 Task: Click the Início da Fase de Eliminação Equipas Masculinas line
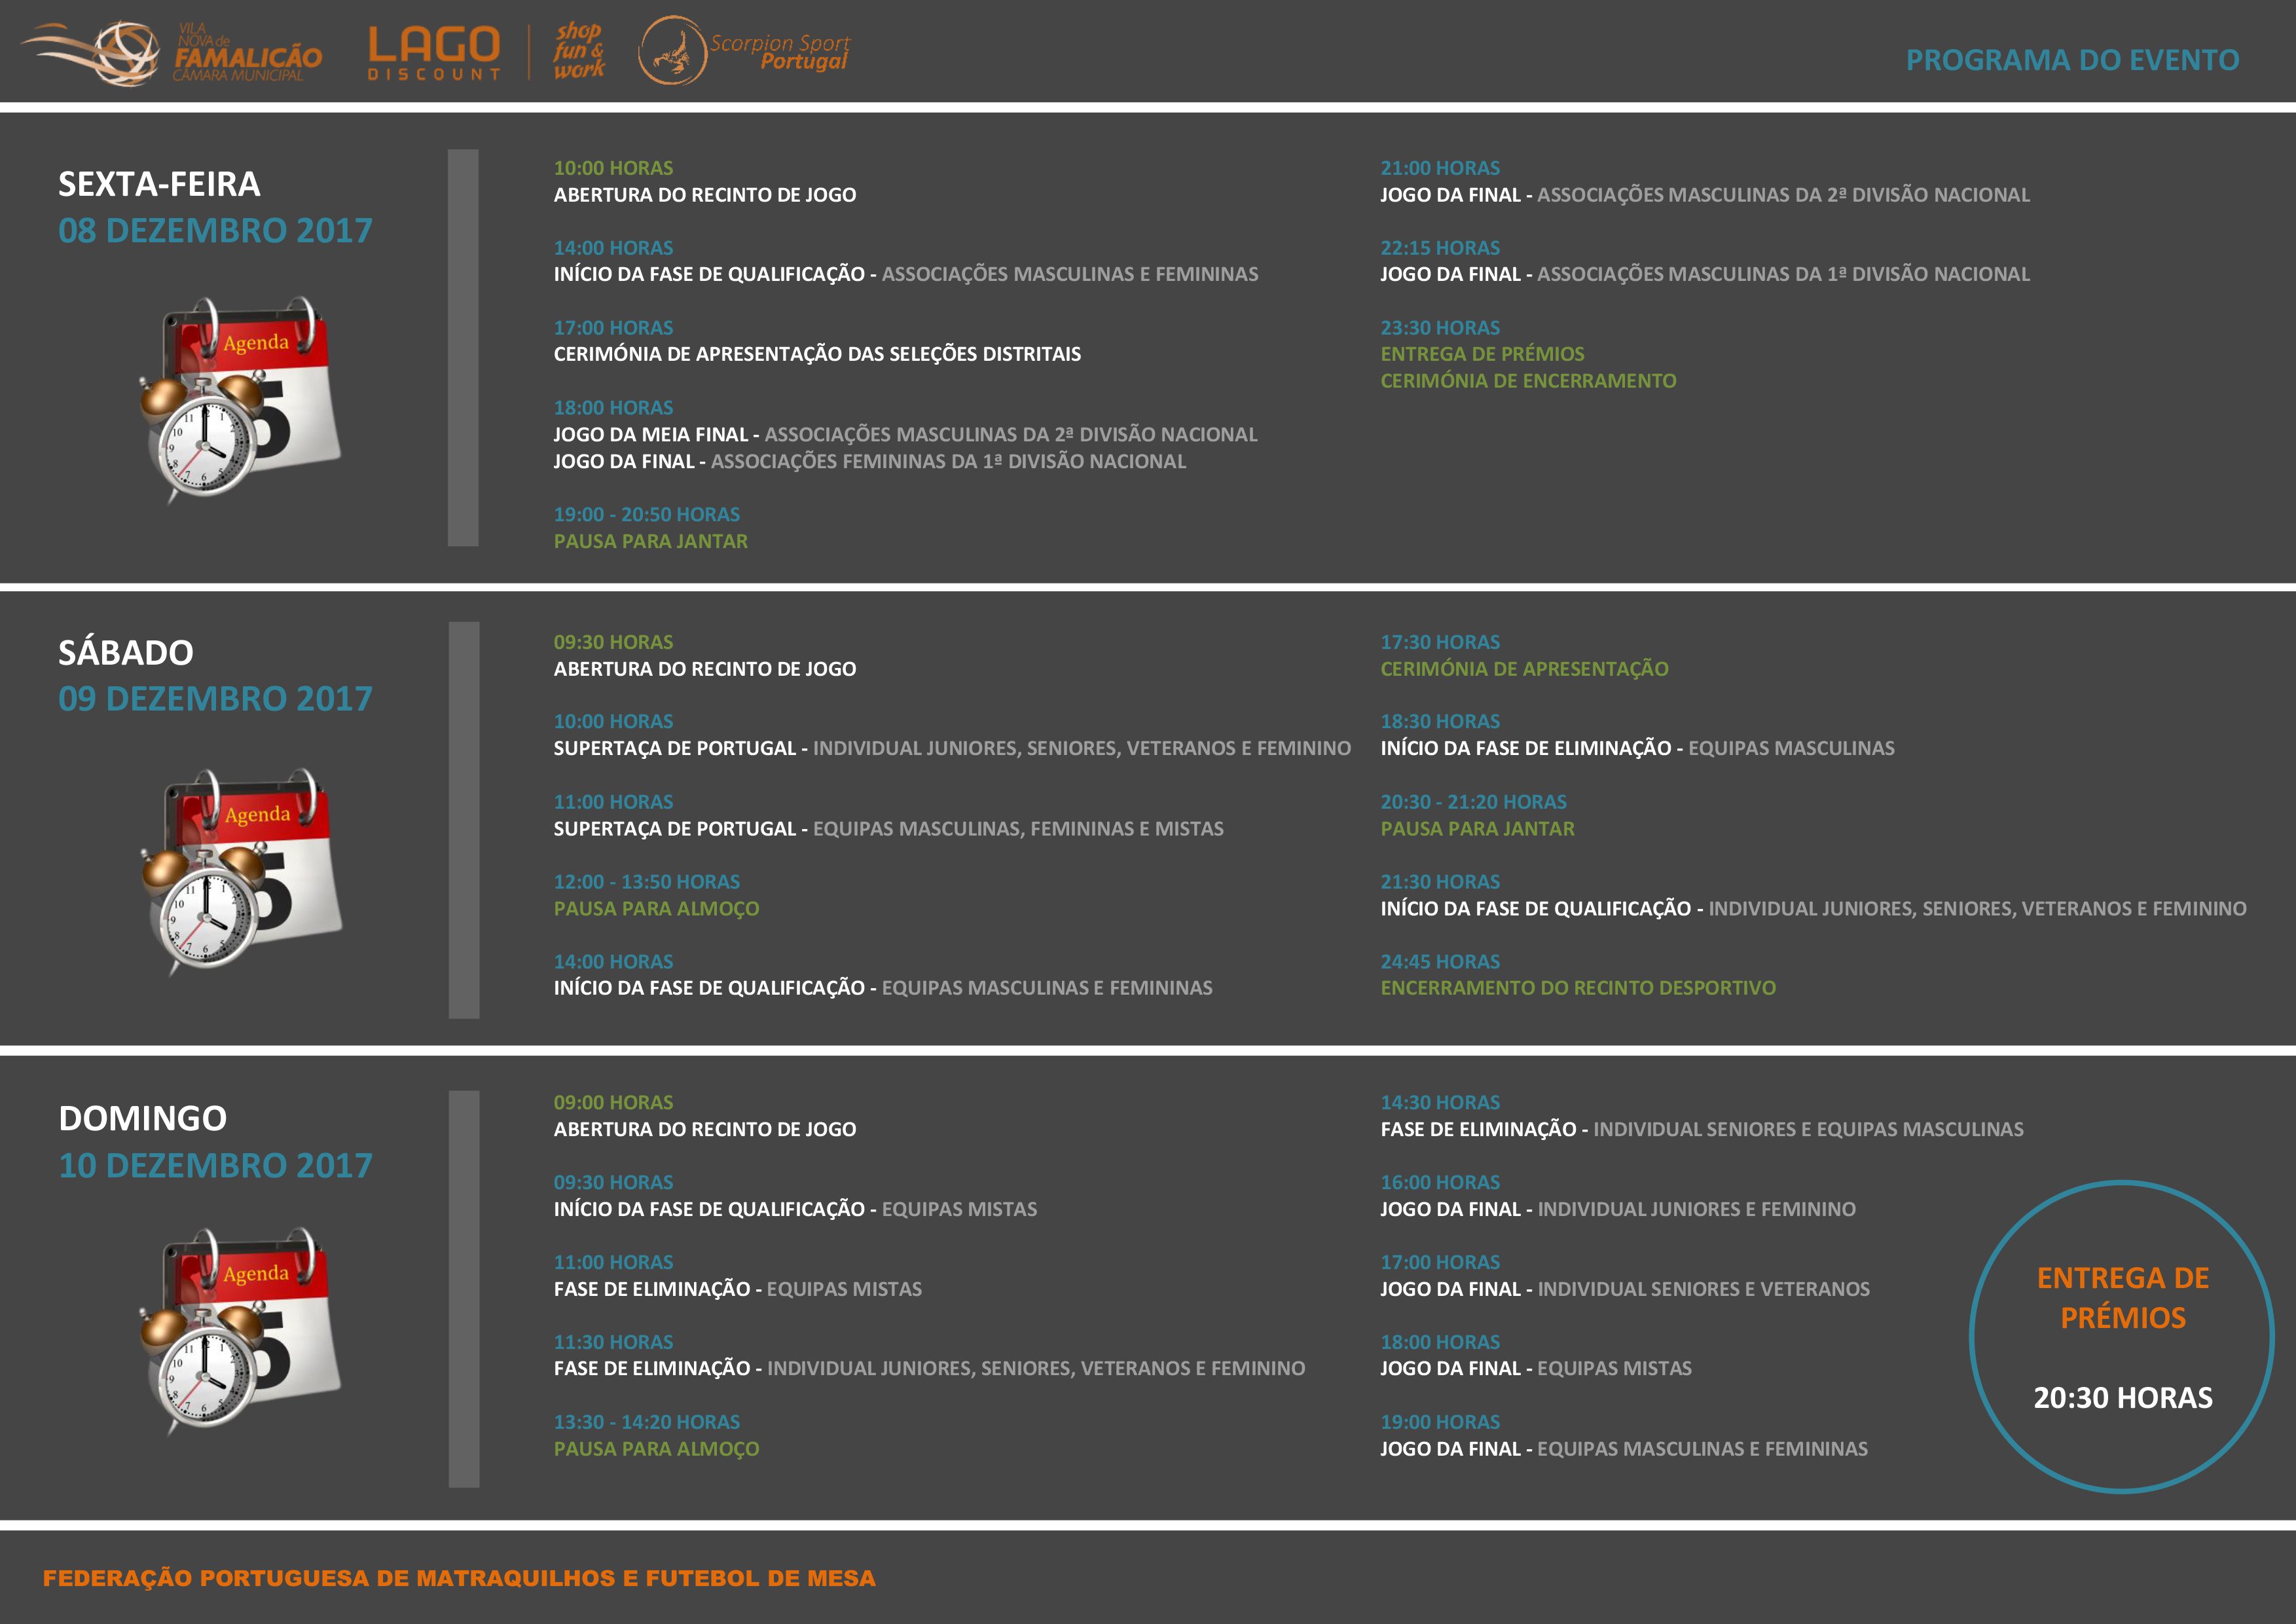1637,749
